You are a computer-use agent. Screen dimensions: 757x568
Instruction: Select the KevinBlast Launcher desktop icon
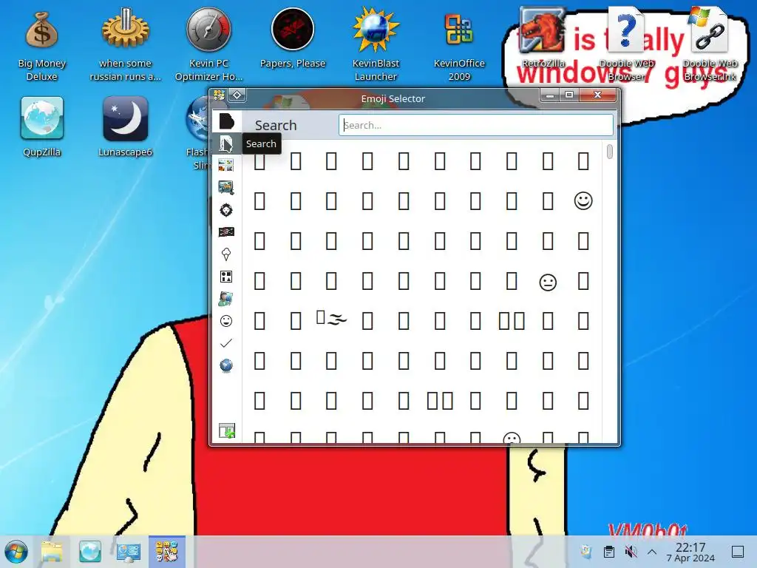click(376, 44)
